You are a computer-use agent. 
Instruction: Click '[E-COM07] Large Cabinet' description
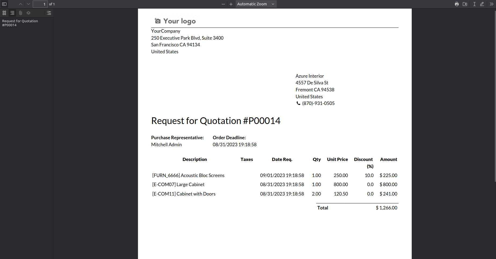(178, 185)
